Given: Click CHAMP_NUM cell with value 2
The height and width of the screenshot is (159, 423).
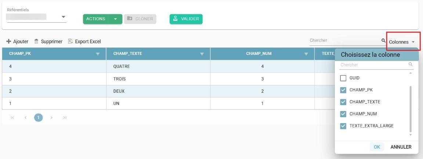Looking at the screenshot, I should (262, 91).
